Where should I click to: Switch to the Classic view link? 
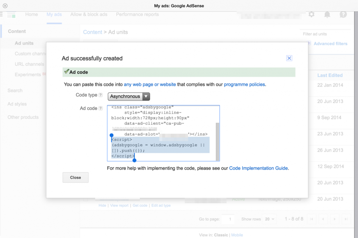pos(221,235)
